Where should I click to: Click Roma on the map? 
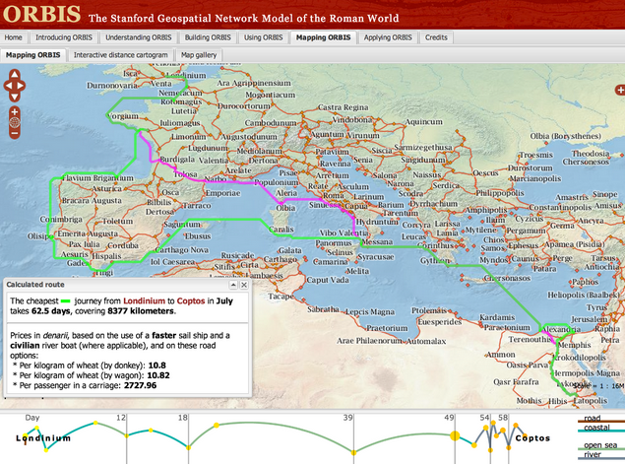[x=334, y=195]
